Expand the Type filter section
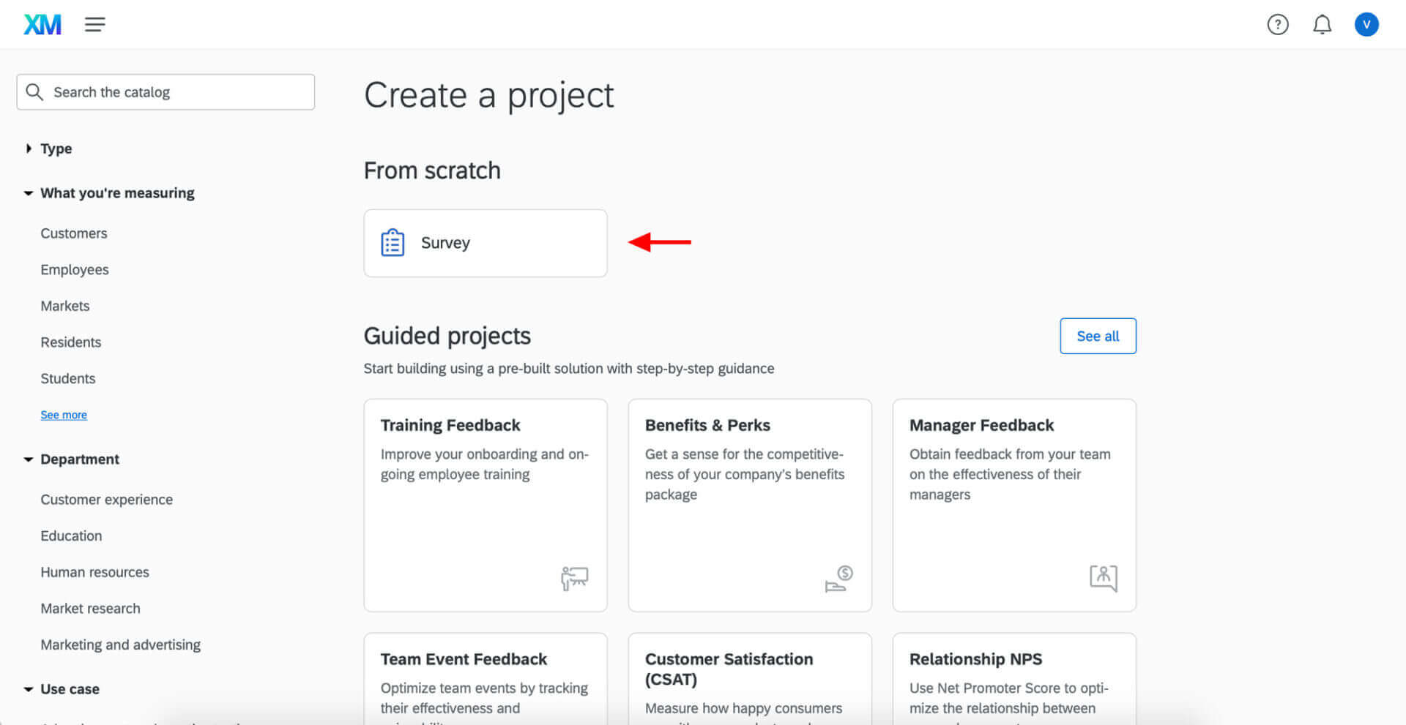The image size is (1406, 725). coord(48,149)
